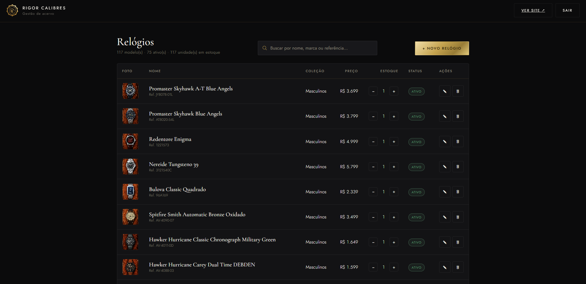The height and width of the screenshot is (284, 586).
Task: Click the Nome column header
Action: pyautogui.click(x=155, y=71)
